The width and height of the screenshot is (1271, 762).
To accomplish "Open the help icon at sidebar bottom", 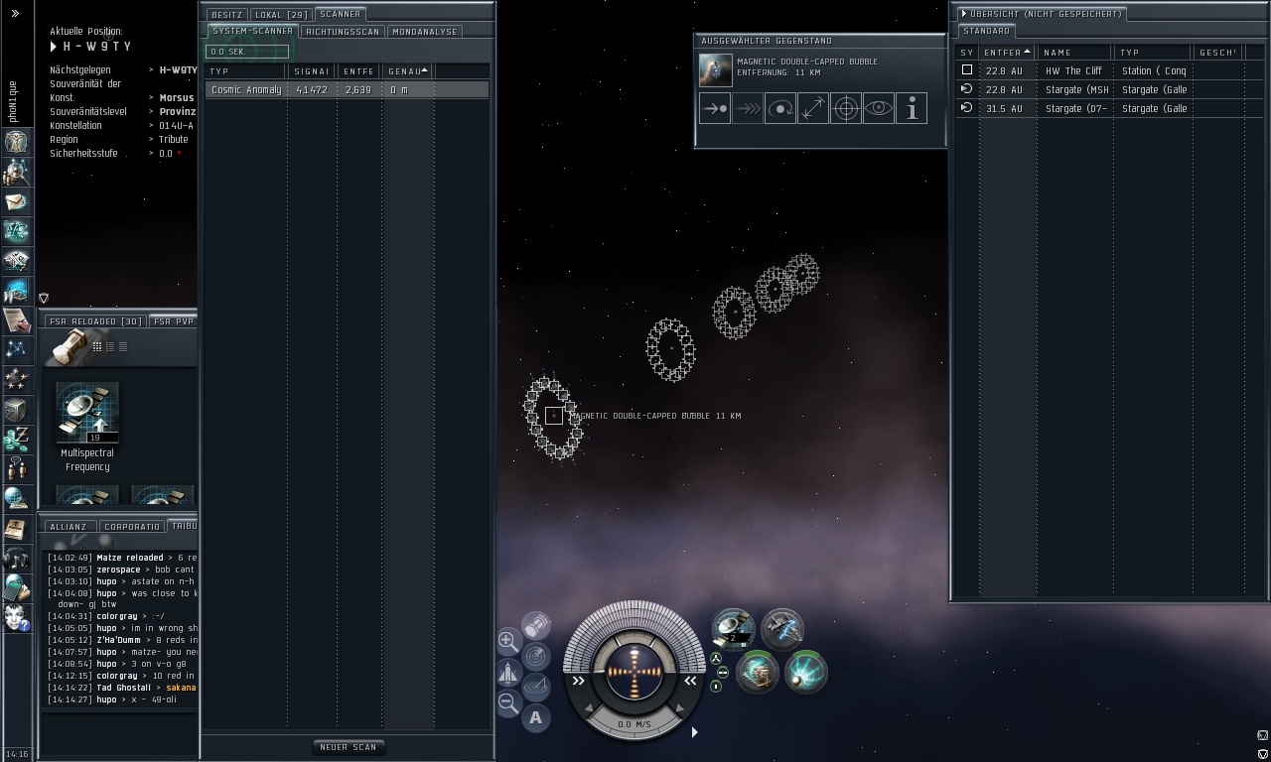I will tap(16, 617).
